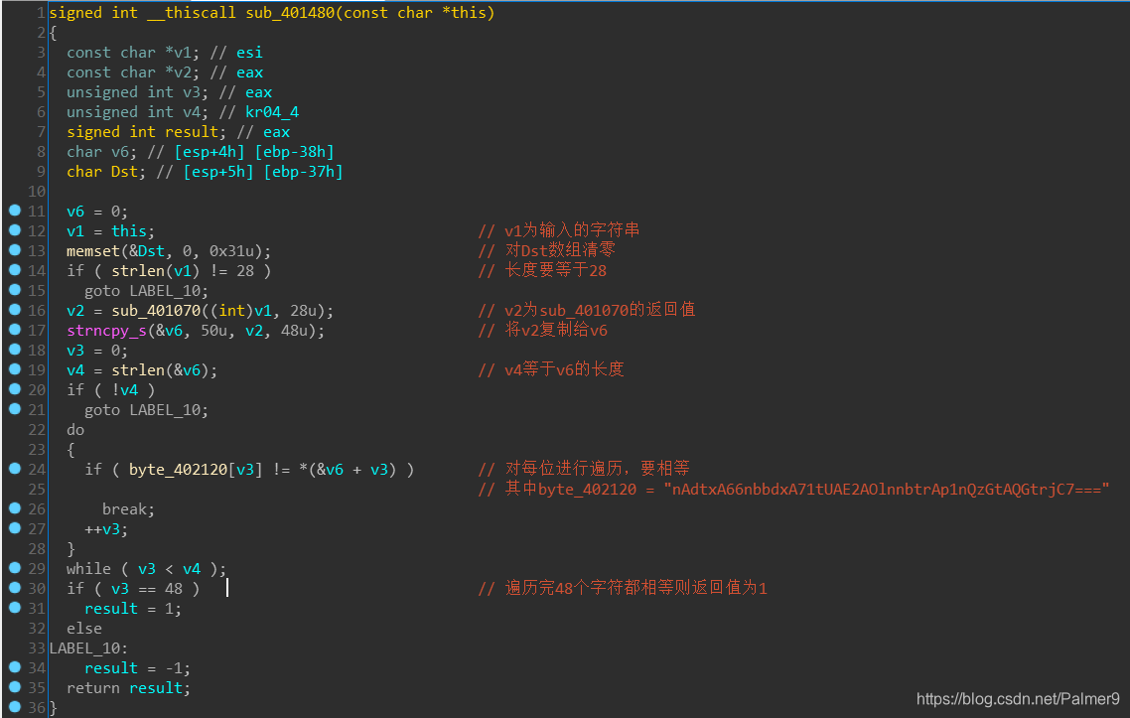Click 'while ( v3 < v4 );' condition
Viewport: 1130px width, 718px height.
pos(146,569)
